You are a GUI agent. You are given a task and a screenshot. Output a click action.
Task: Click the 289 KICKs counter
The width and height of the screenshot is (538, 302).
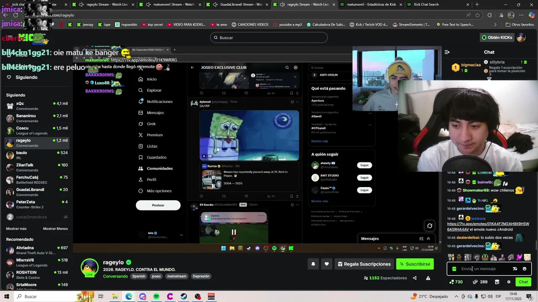tap(480, 282)
